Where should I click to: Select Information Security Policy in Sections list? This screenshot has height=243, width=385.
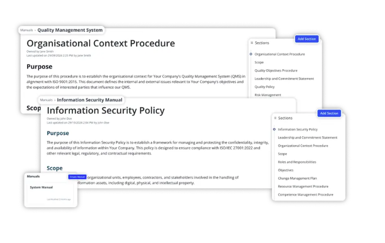click(x=297, y=129)
